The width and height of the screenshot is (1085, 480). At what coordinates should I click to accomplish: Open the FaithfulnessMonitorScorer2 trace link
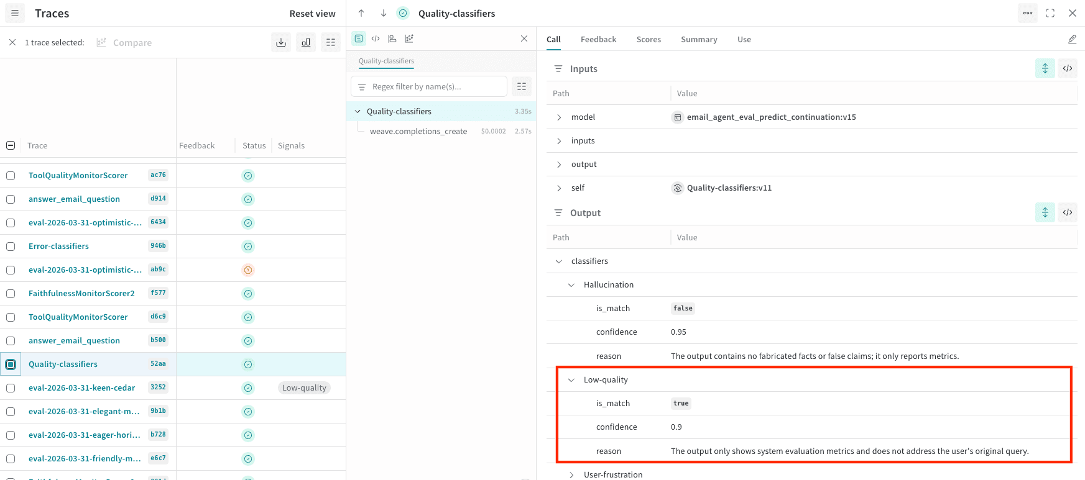[x=81, y=294]
